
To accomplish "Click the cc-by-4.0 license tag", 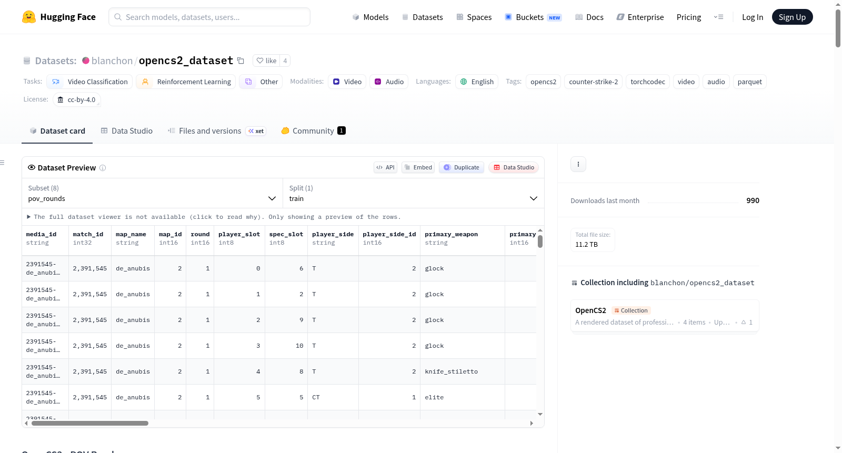I will 77,99.
